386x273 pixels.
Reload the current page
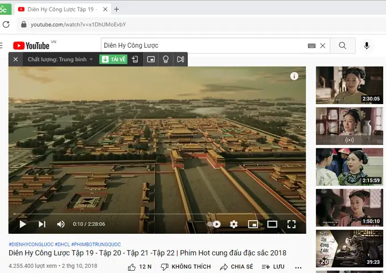[6, 24]
